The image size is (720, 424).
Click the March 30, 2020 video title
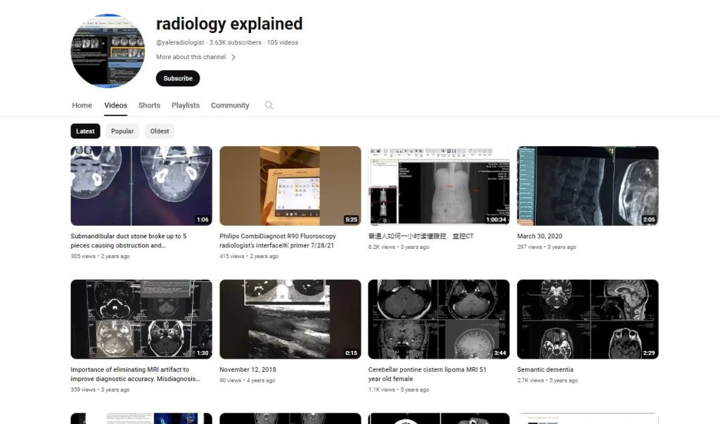(x=539, y=236)
